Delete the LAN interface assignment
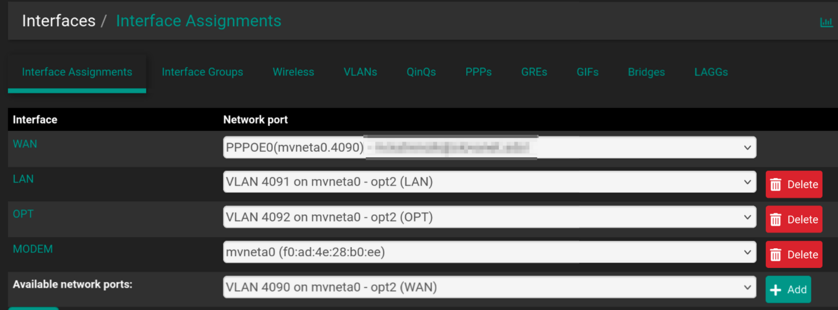Viewport: 838px width, 310px height. (794, 184)
